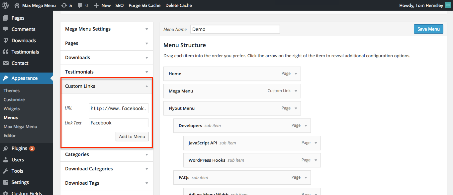This screenshot has height=195, width=453.
Task: Expand the Download Categories panel
Action: [146, 169]
